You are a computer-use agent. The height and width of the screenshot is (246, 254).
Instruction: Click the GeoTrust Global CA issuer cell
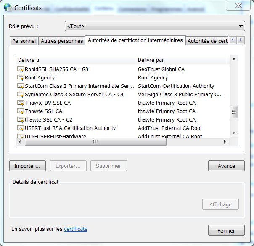161,69
